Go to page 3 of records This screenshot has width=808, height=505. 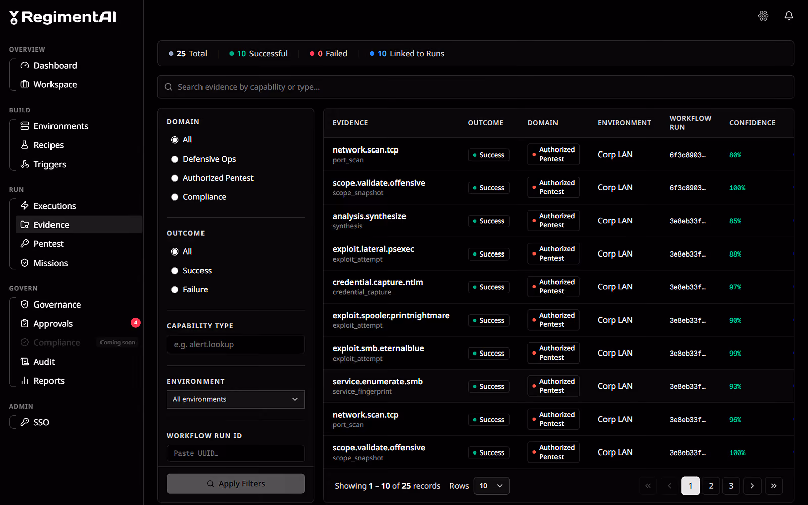tap(731, 486)
